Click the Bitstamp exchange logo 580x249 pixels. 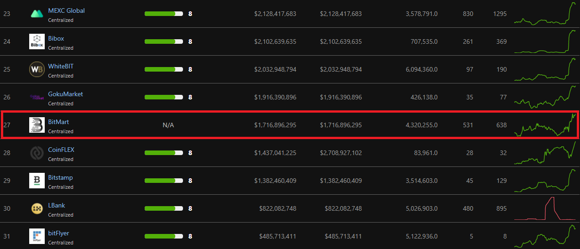(x=37, y=181)
